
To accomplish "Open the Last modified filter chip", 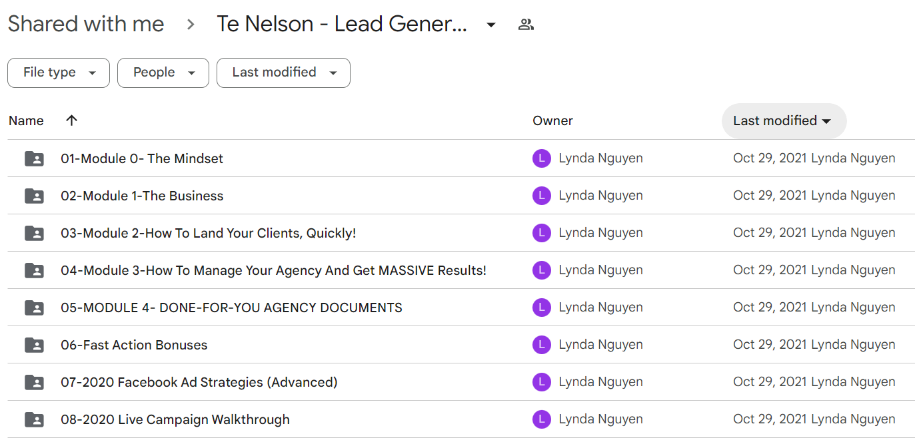I will coord(283,73).
